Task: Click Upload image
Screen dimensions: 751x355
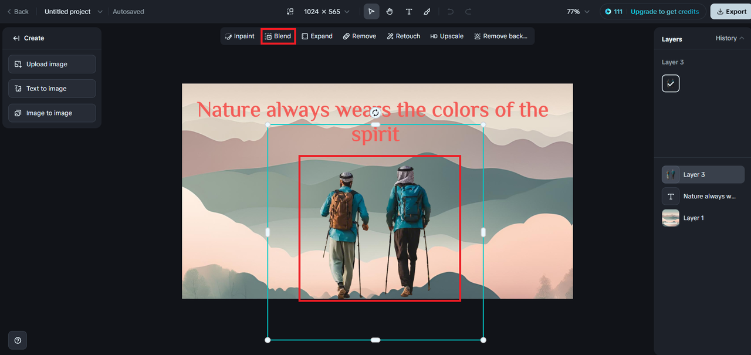Action: (x=52, y=64)
